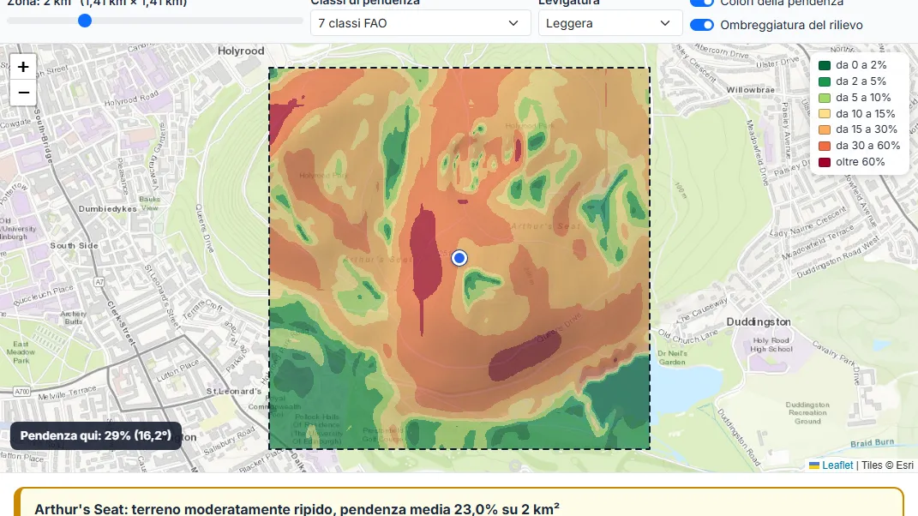
Task: Click the 'da 10 a 15%' legend swatch
Action: coord(825,114)
